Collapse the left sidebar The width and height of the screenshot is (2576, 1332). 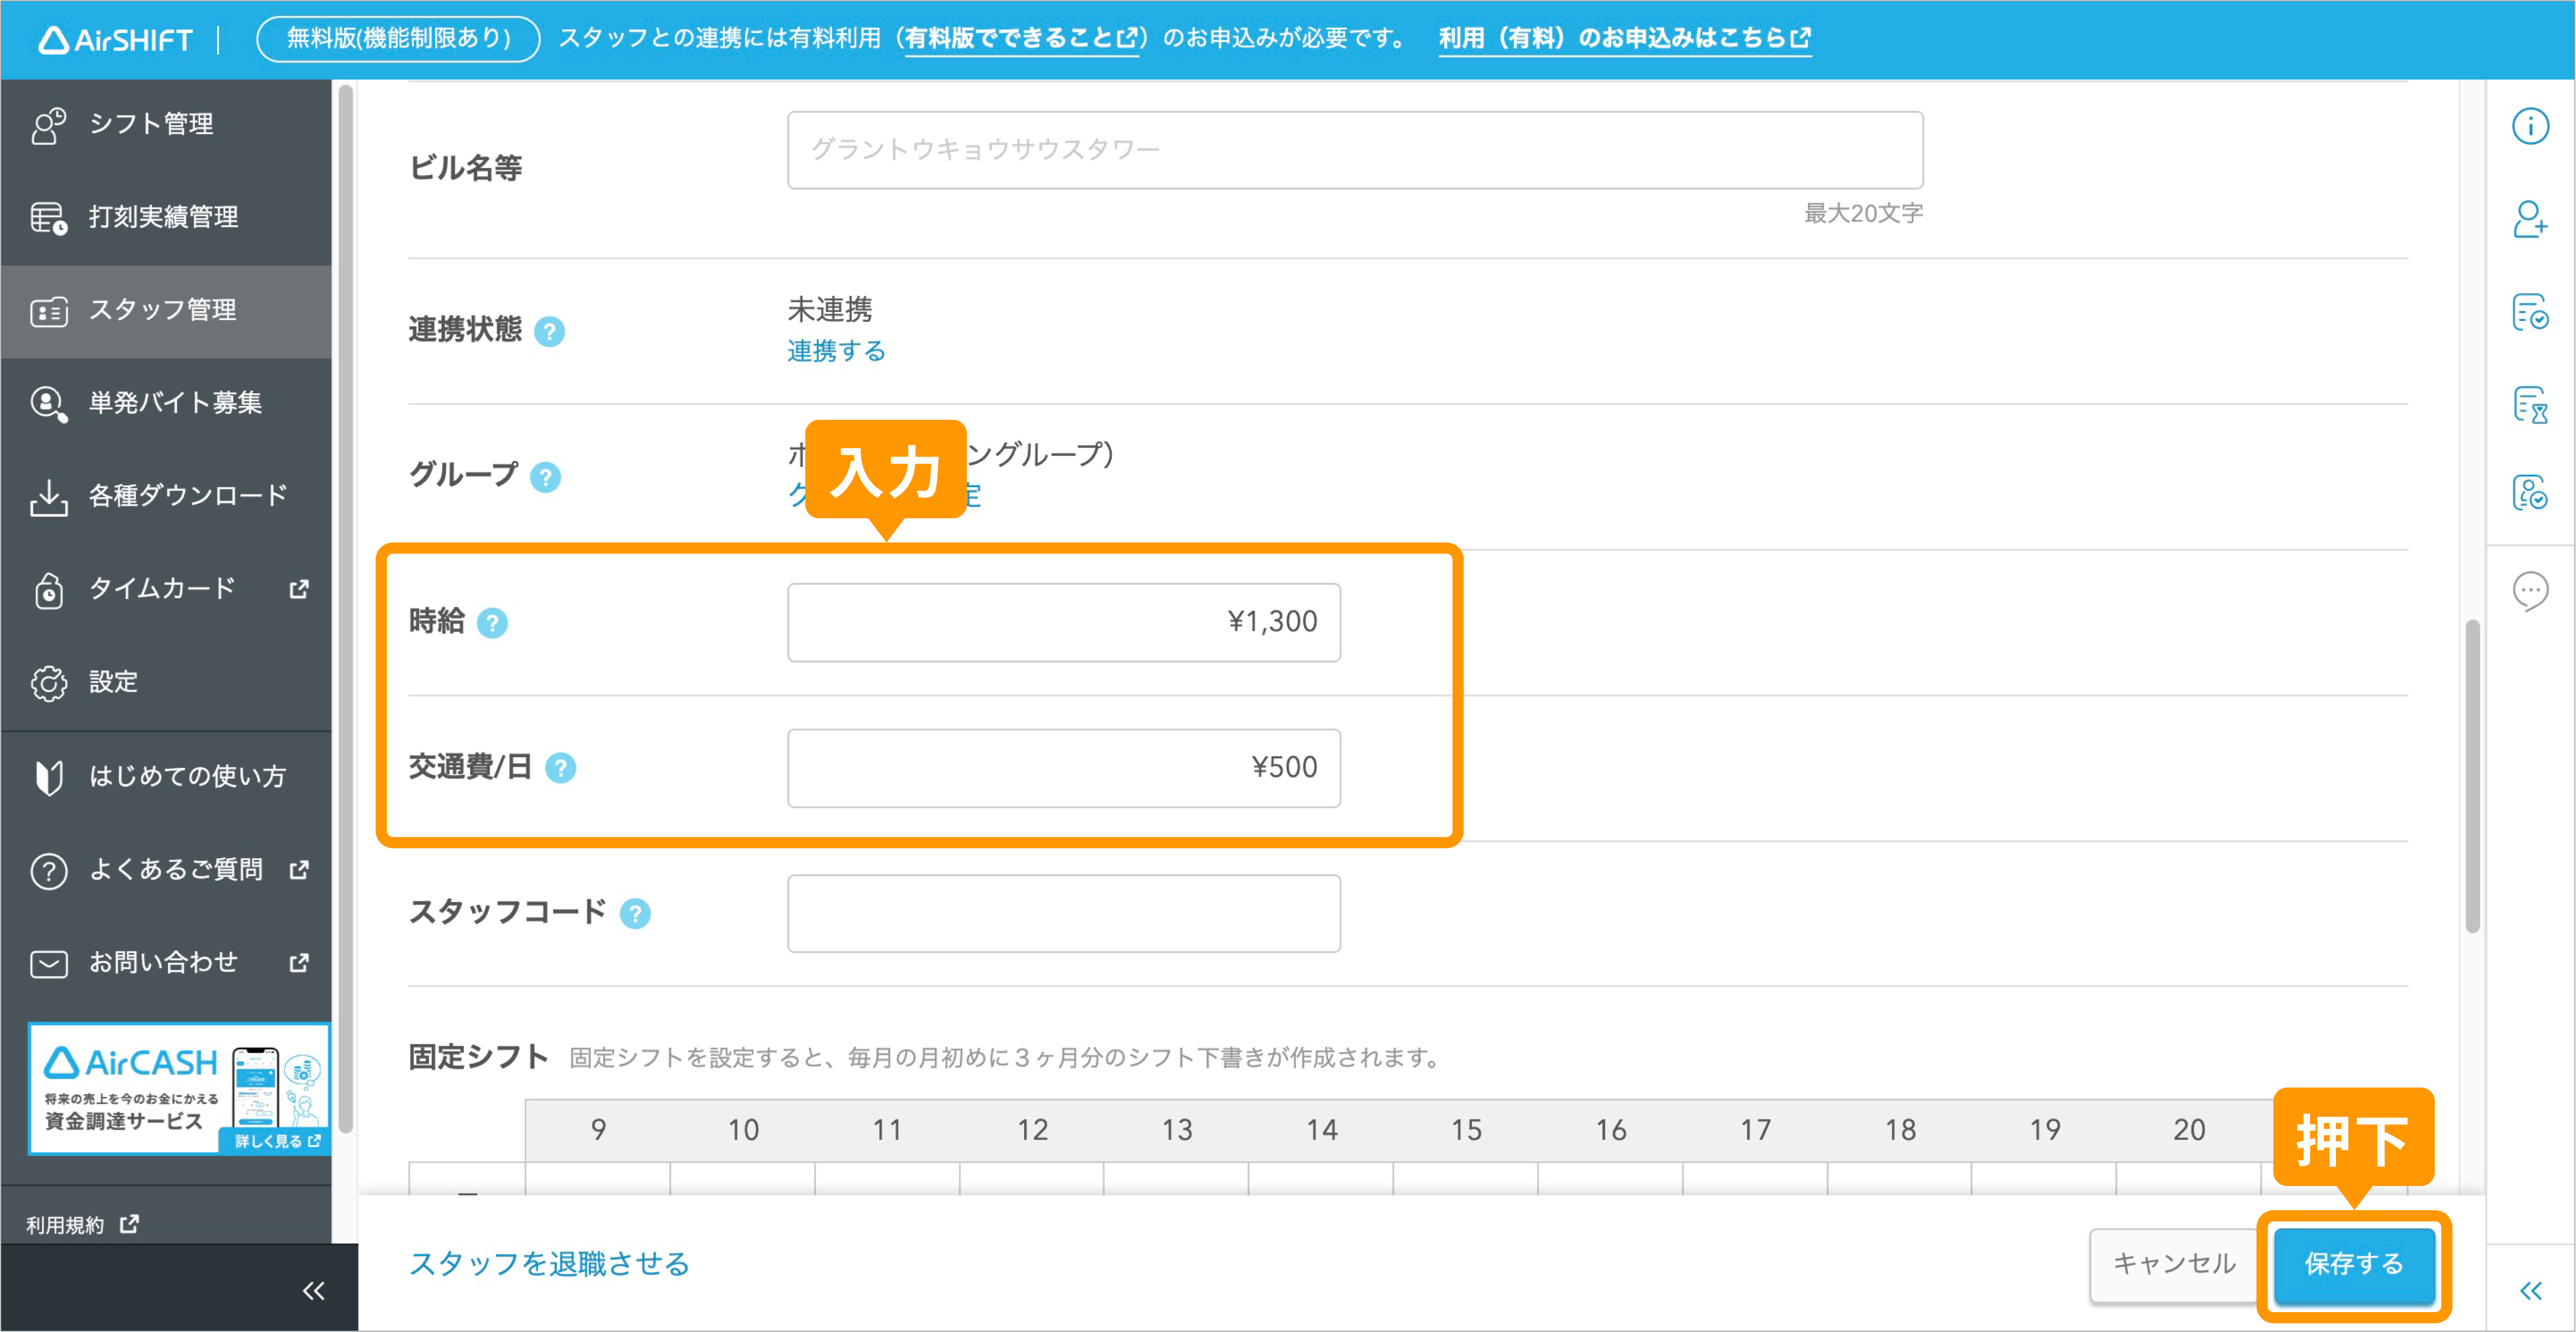[313, 1290]
